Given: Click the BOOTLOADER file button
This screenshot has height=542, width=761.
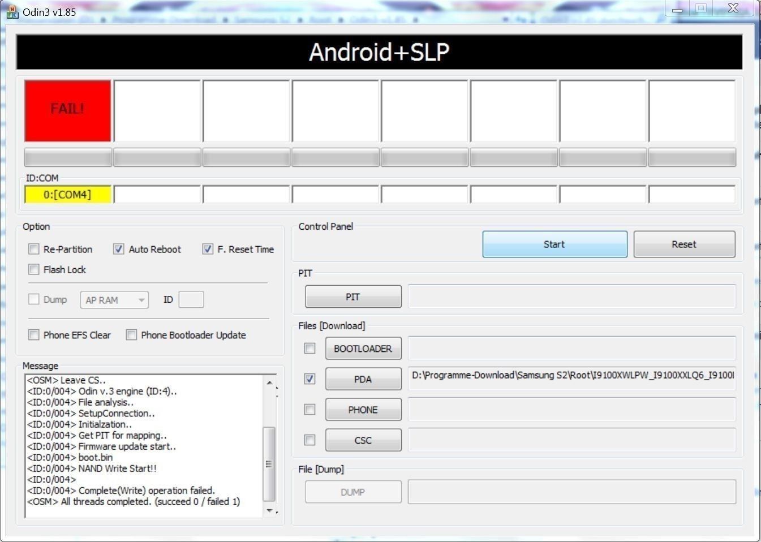Looking at the screenshot, I should pos(363,349).
